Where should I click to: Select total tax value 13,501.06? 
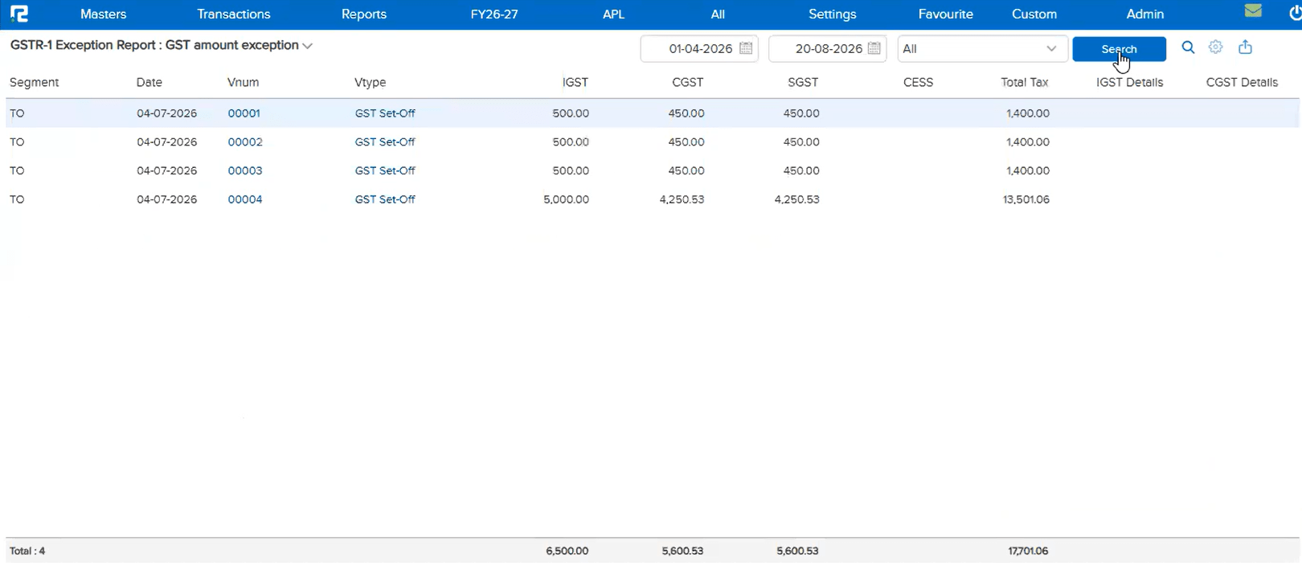pyautogui.click(x=1026, y=199)
